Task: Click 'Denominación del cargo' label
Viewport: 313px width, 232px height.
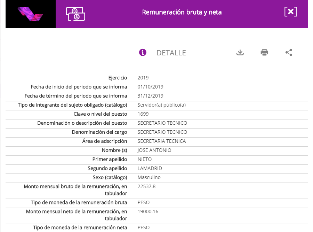Action: 99,132
